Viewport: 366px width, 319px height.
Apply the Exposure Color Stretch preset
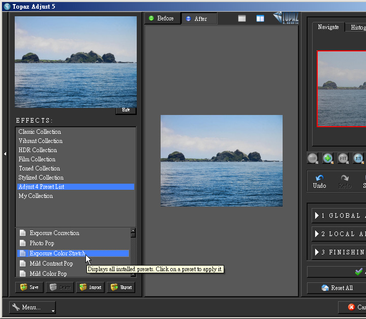tap(73, 253)
